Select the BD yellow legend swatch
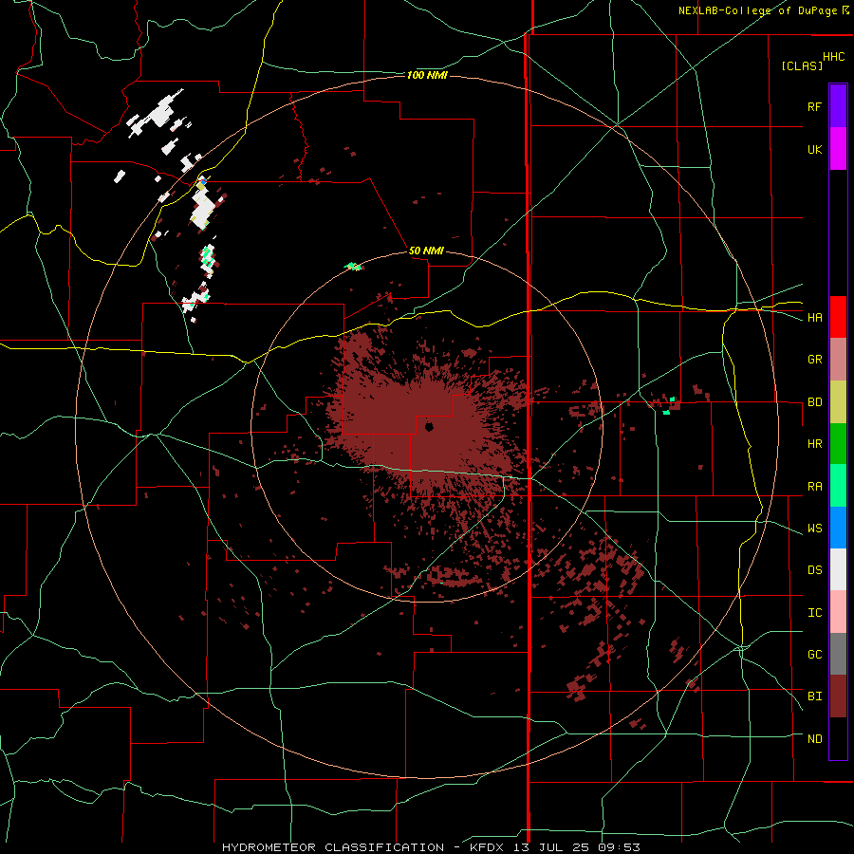 coord(838,402)
